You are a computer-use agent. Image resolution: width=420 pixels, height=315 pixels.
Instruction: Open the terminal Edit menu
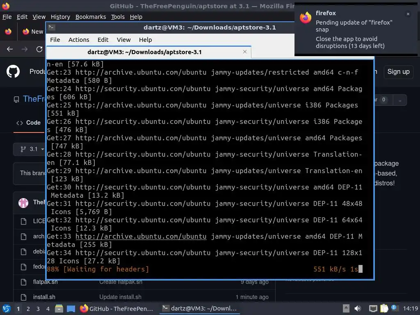pyautogui.click(x=103, y=40)
